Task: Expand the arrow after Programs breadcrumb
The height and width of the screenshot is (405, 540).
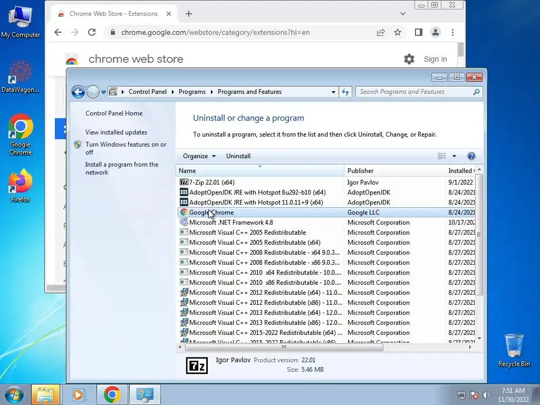Action: point(211,92)
